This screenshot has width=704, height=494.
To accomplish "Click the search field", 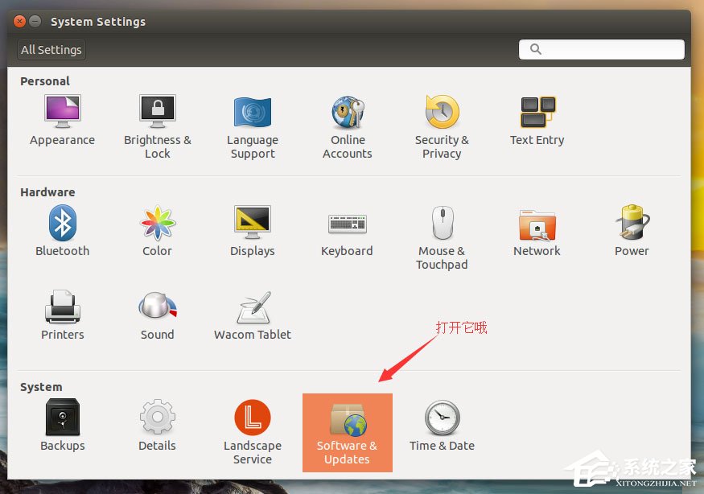I will click(x=600, y=49).
